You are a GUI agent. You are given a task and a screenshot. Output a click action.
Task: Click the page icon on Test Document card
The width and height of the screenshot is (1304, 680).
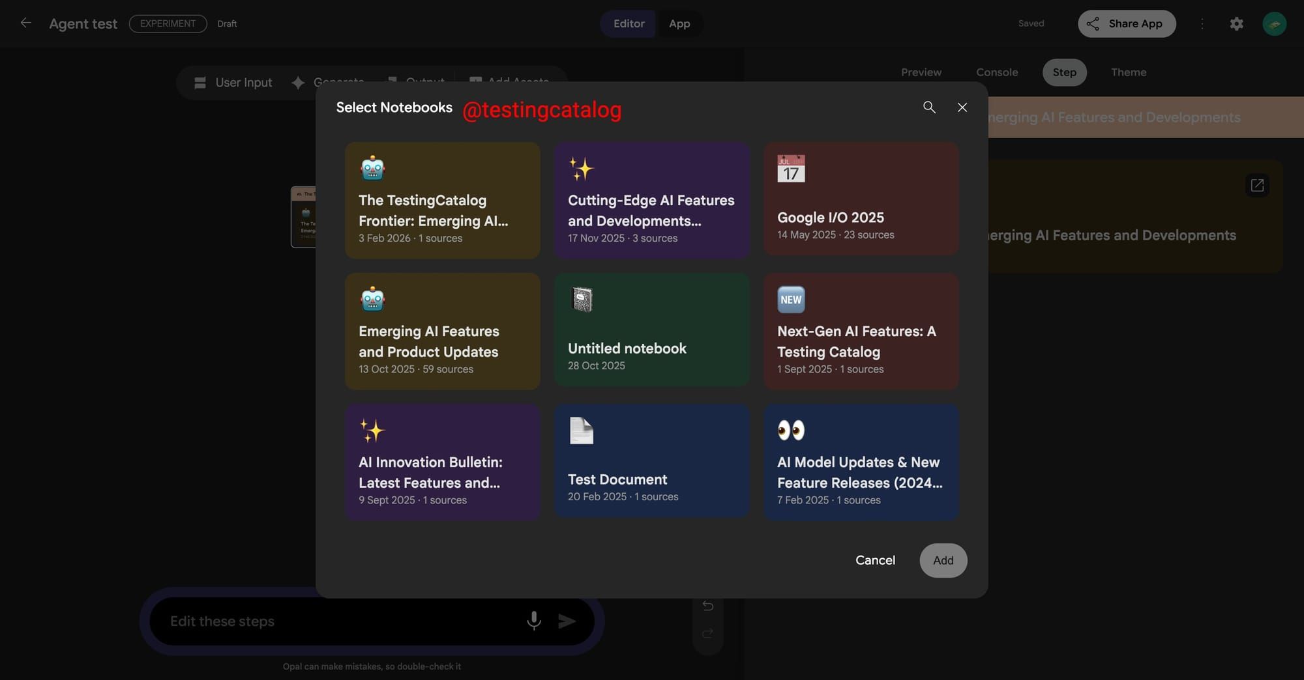[x=582, y=430]
